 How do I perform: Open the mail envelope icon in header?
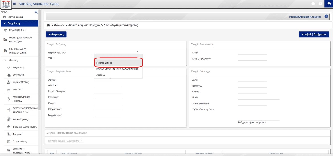point(320,4)
